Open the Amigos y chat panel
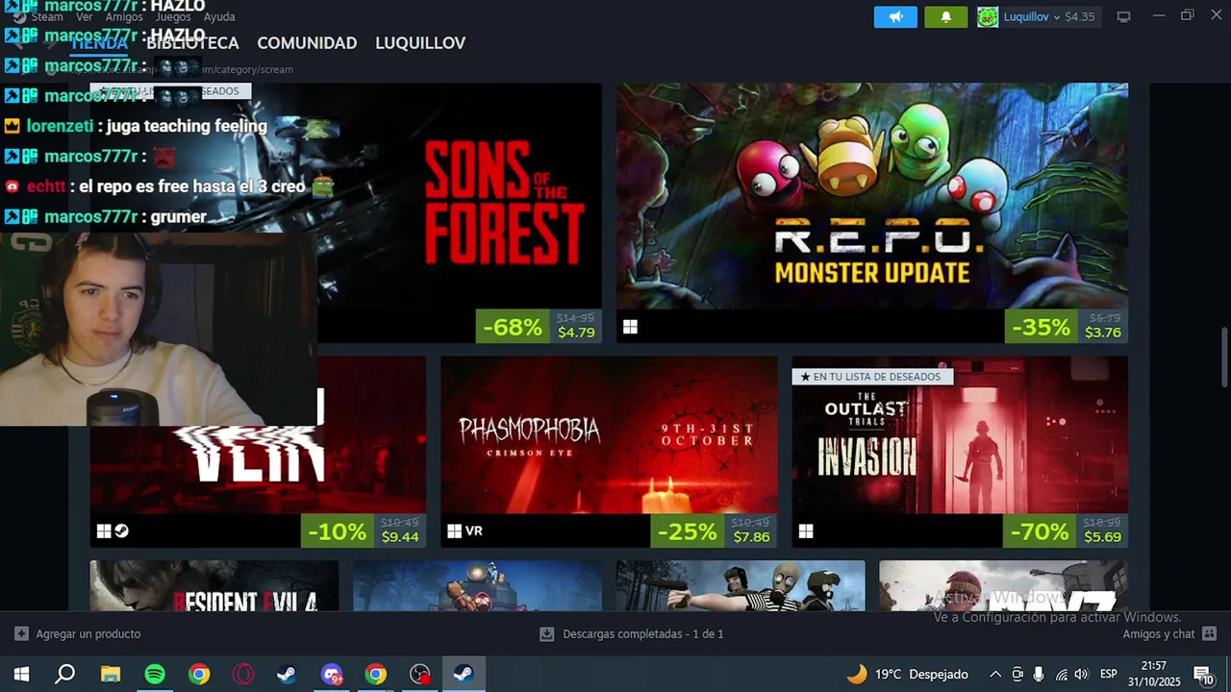 point(1168,634)
